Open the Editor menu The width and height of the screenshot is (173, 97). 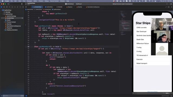click(35, 1)
